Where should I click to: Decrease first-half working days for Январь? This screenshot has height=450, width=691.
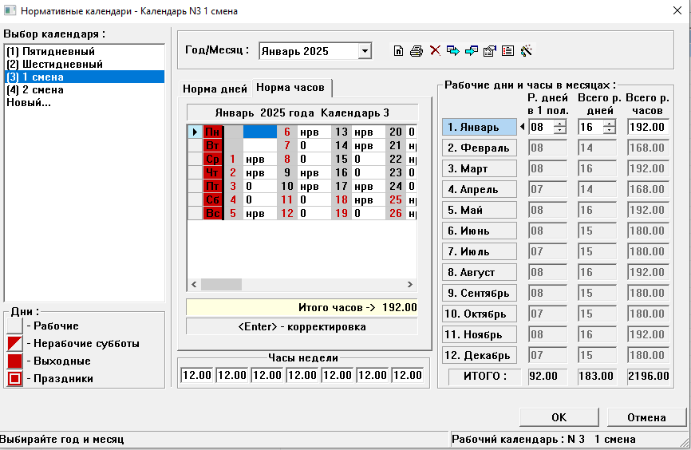pyautogui.click(x=559, y=131)
